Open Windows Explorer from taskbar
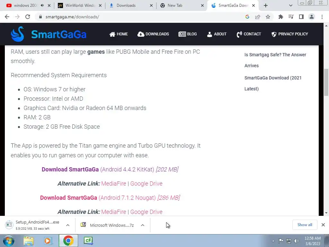 (x=29, y=241)
